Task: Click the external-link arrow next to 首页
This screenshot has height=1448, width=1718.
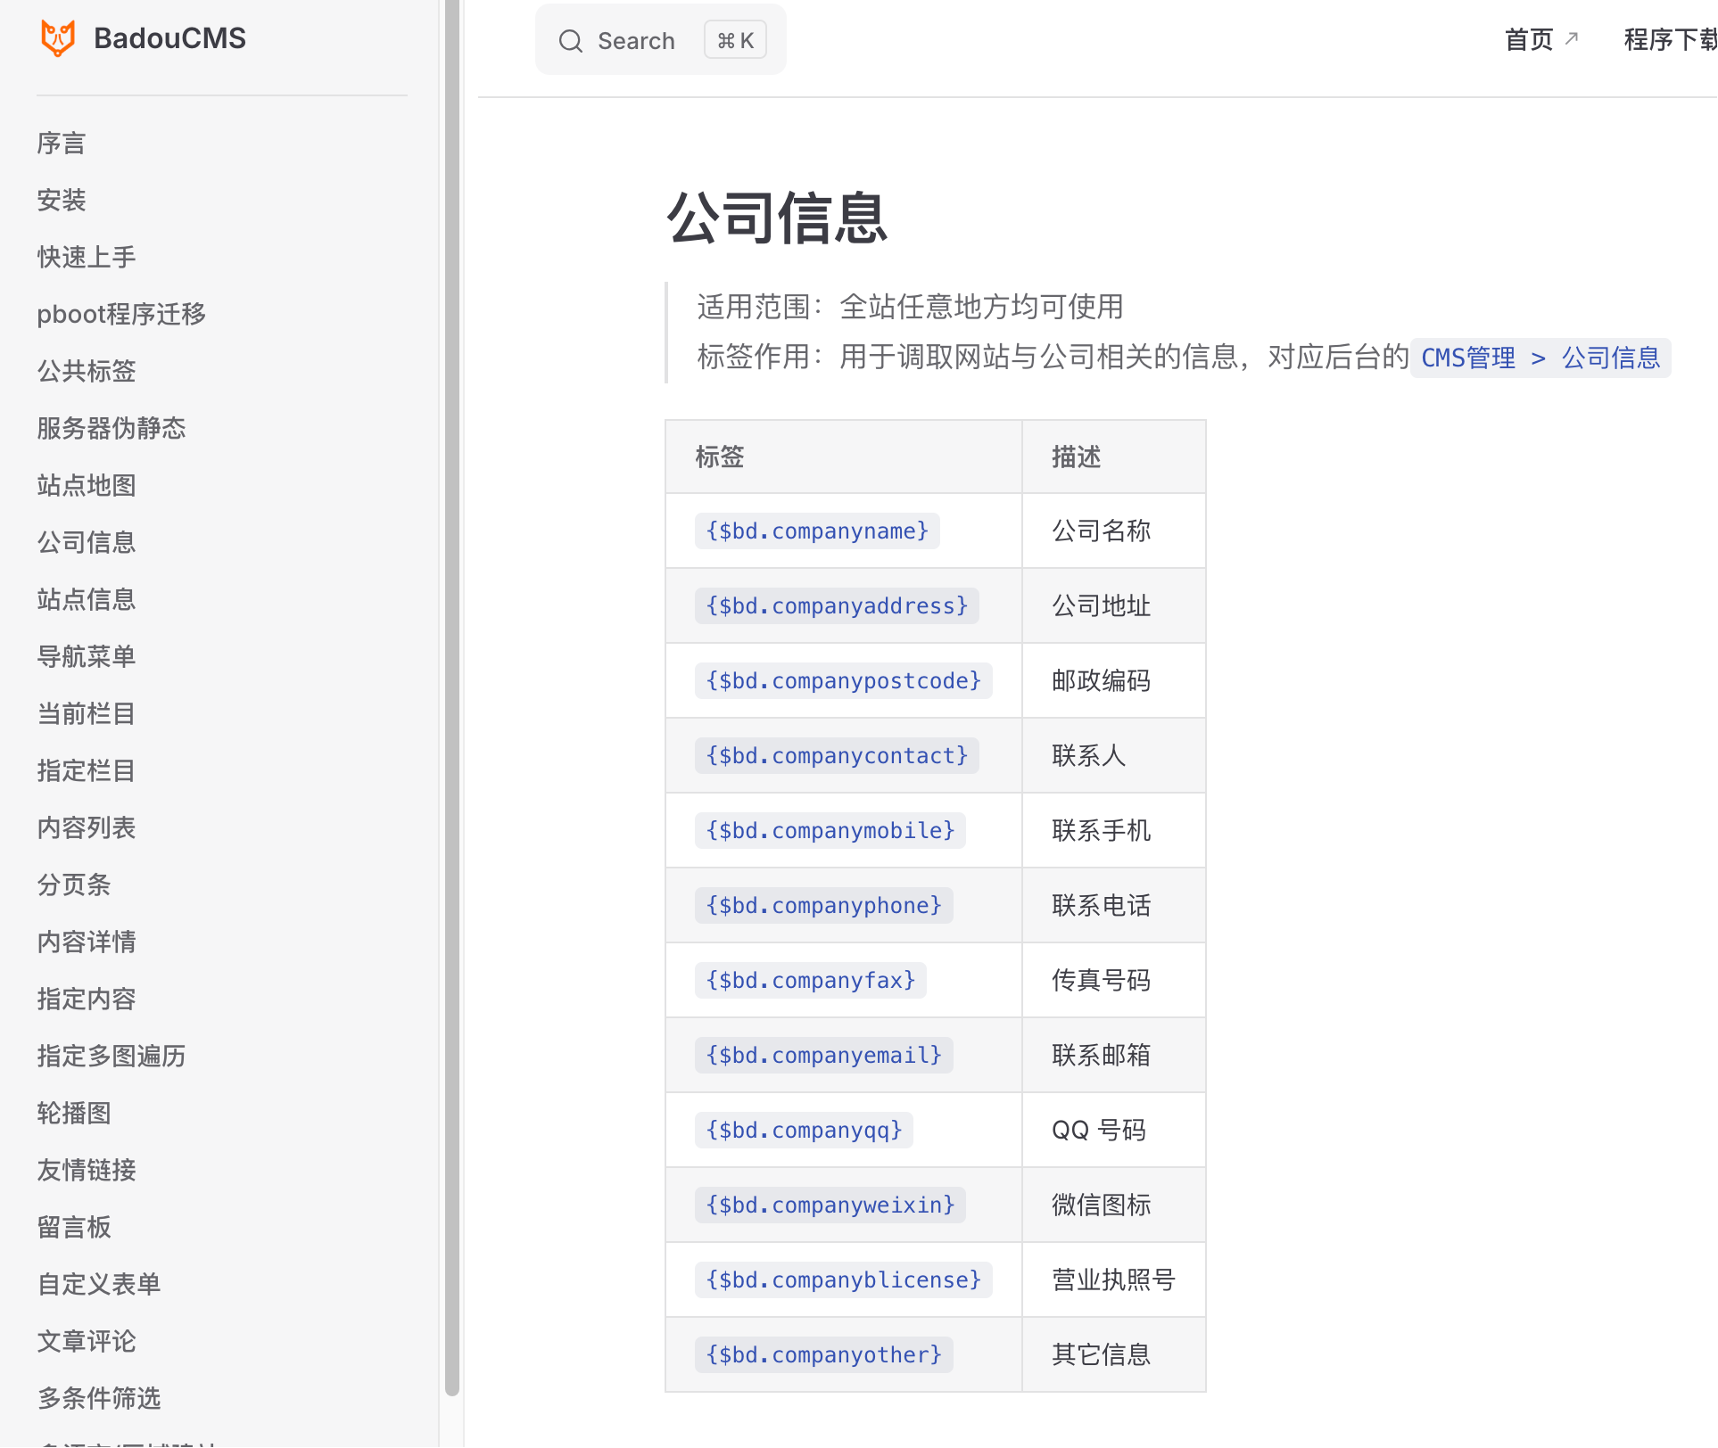Action: (x=1572, y=38)
